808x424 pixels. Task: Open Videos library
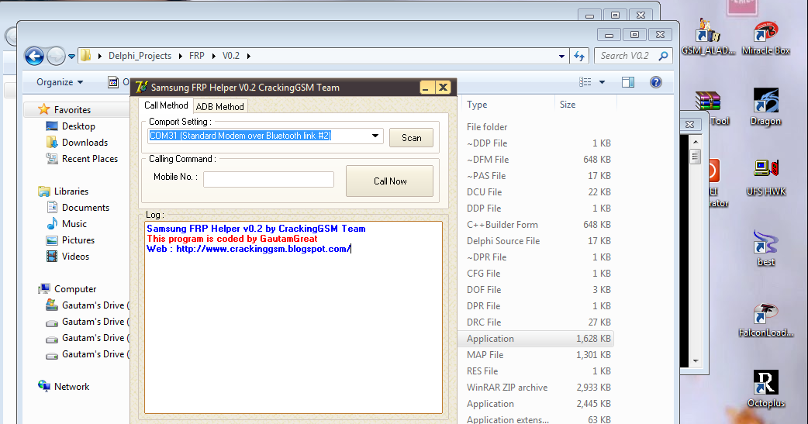pyautogui.click(x=75, y=257)
